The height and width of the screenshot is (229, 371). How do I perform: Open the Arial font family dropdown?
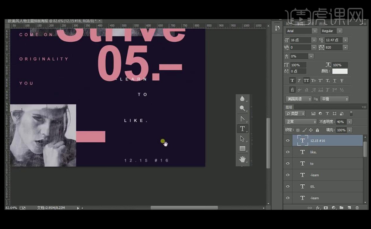coord(314,31)
